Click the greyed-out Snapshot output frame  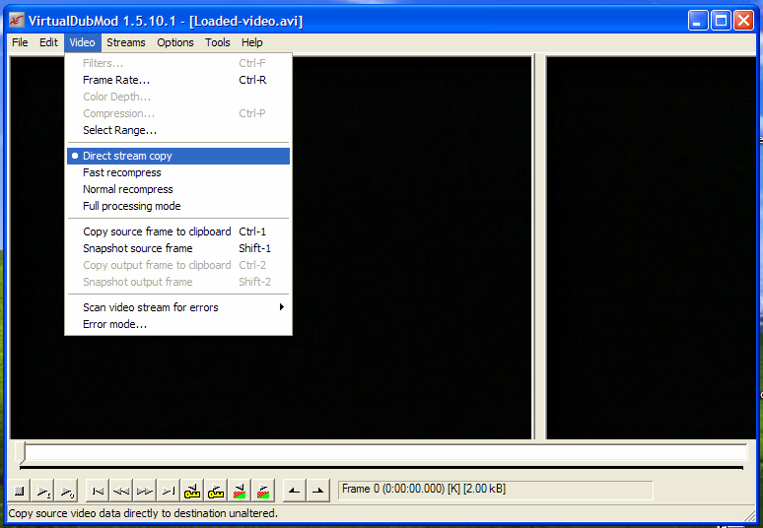tap(178, 282)
